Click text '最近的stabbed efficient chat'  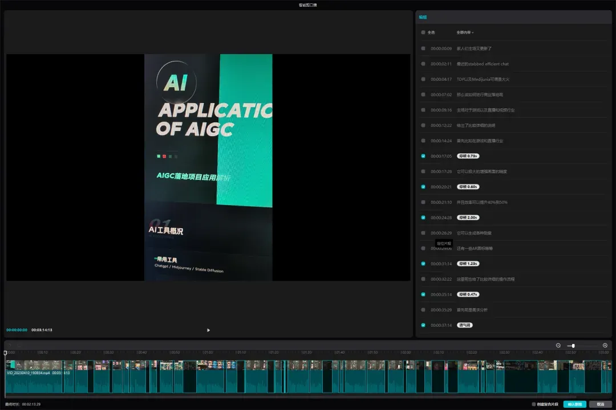click(x=483, y=64)
